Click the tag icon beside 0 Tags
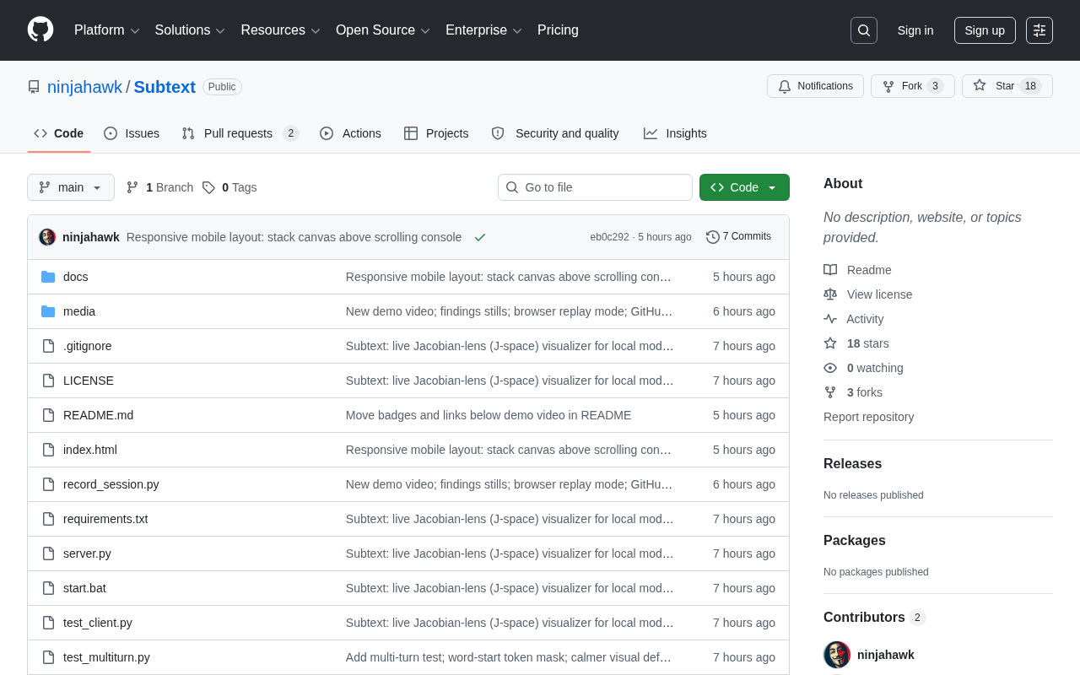 point(208,187)
